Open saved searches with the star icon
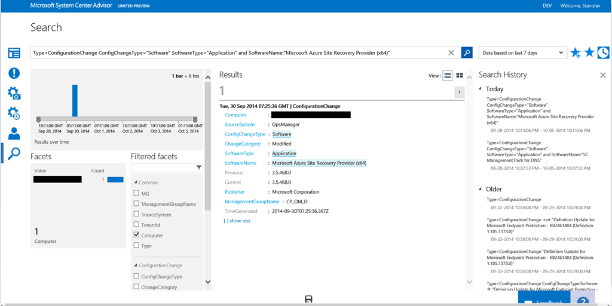The image size is (612, 306). pos(589,52)
